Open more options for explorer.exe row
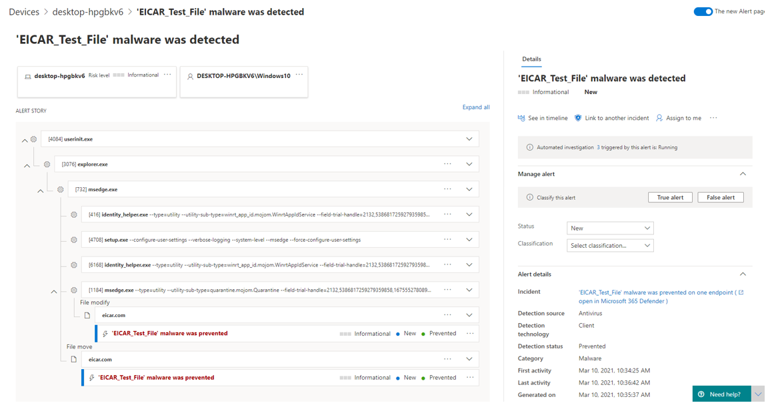This screenshot has width=774, height=415. [x=447, y=164]
